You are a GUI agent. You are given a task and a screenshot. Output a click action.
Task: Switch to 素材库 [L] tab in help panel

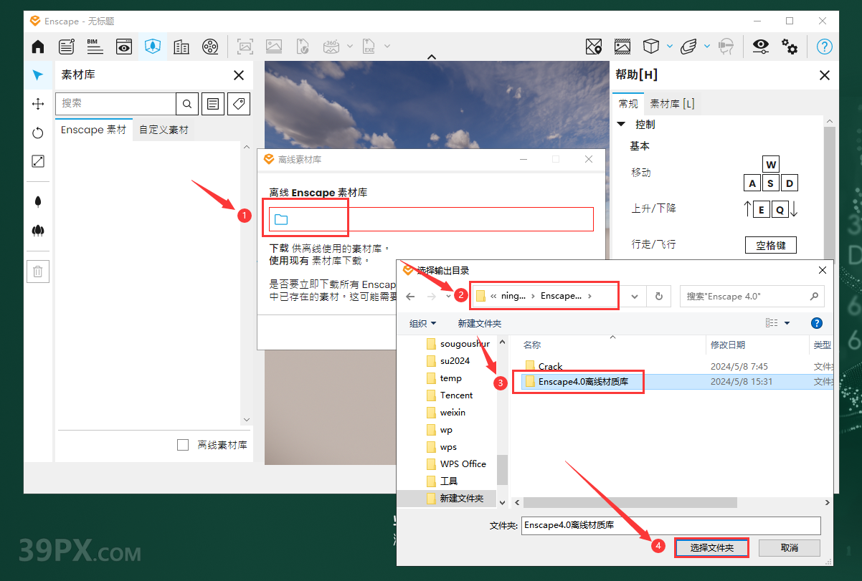point(672,104)
